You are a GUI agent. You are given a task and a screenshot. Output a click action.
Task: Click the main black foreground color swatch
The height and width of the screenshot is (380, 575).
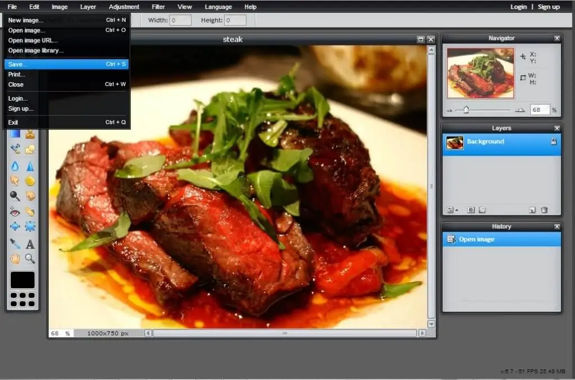[22, 280]
